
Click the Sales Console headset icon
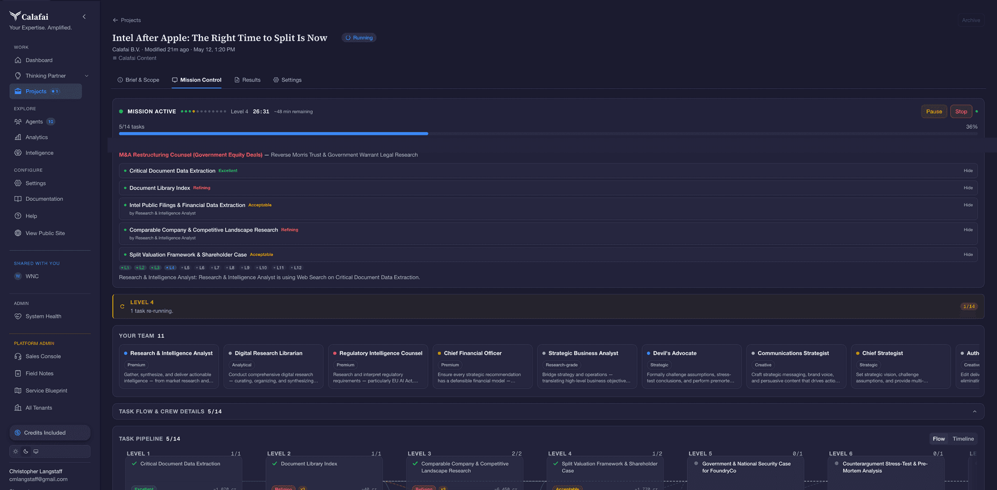pyautogui.click(x=18, y=356)
